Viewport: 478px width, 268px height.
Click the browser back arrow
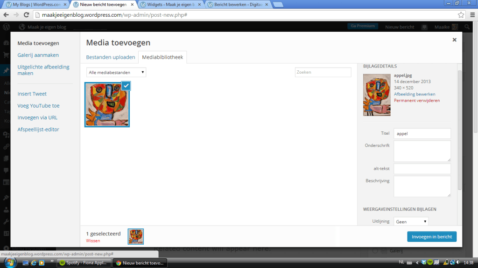pyautogui.click(x=6, y=14)
